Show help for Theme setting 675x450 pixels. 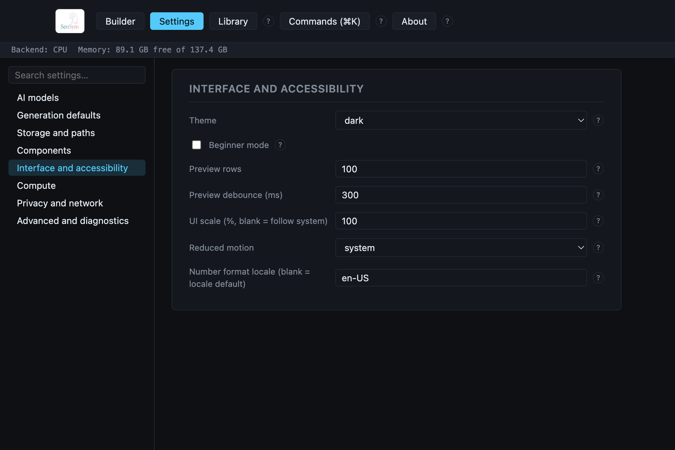coord(598,120)
